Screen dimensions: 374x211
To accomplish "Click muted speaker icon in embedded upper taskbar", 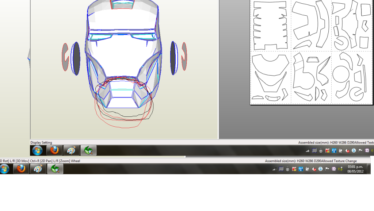I will (347, 151).
